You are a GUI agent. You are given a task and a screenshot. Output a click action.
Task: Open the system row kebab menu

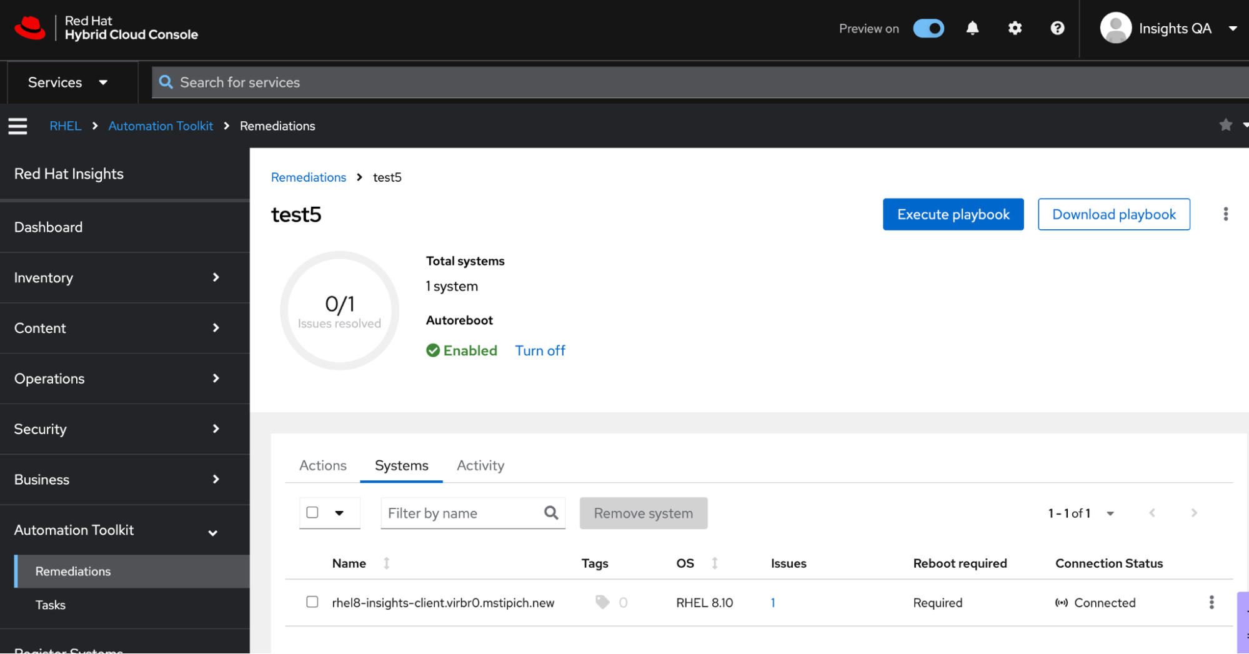1211,602
